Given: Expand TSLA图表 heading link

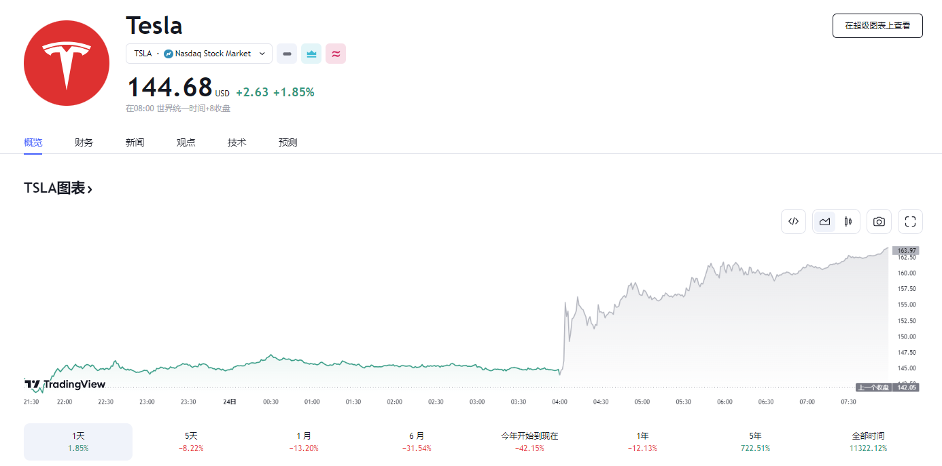Looking at the screenshot, I should [58, 189].
